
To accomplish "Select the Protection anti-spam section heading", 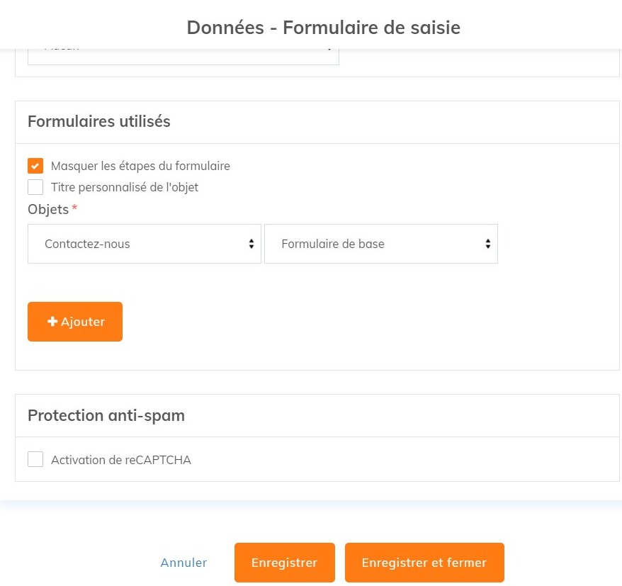I will [x=106, y=415].
